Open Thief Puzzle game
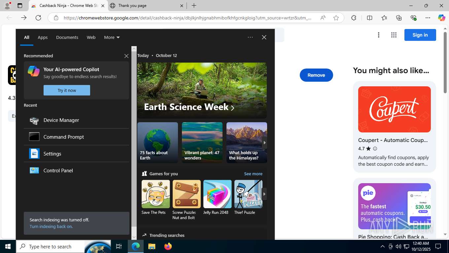The height and width of the screenshot is (253, 449). [x=248, y=197]
